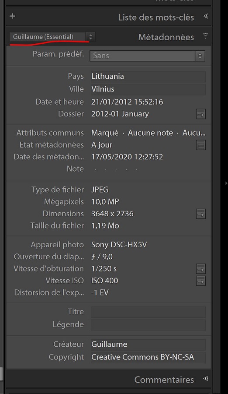This screenshot has width=228, height=394.
Task: Click the list icon next to Etat métadonnées
Action: 200,145
